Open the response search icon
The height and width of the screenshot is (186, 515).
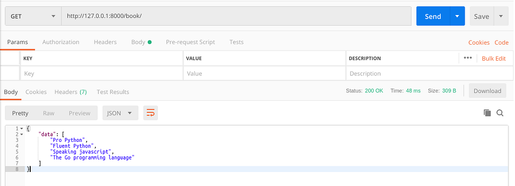[500, 113]
